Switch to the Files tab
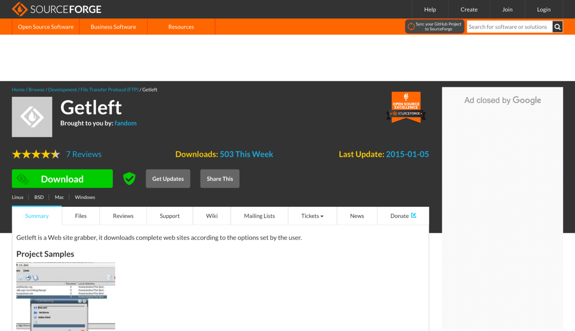The width and height of the screenshot is (575, 331). pos(81,216)
